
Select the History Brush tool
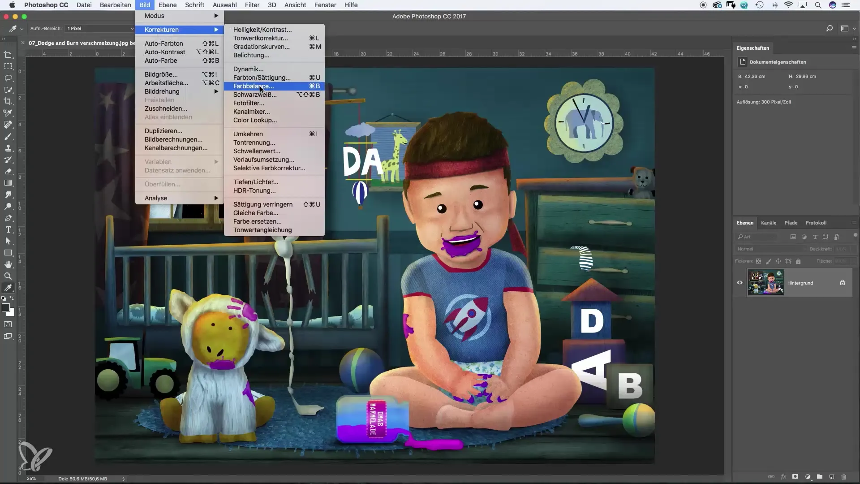(x=8, y=160)
